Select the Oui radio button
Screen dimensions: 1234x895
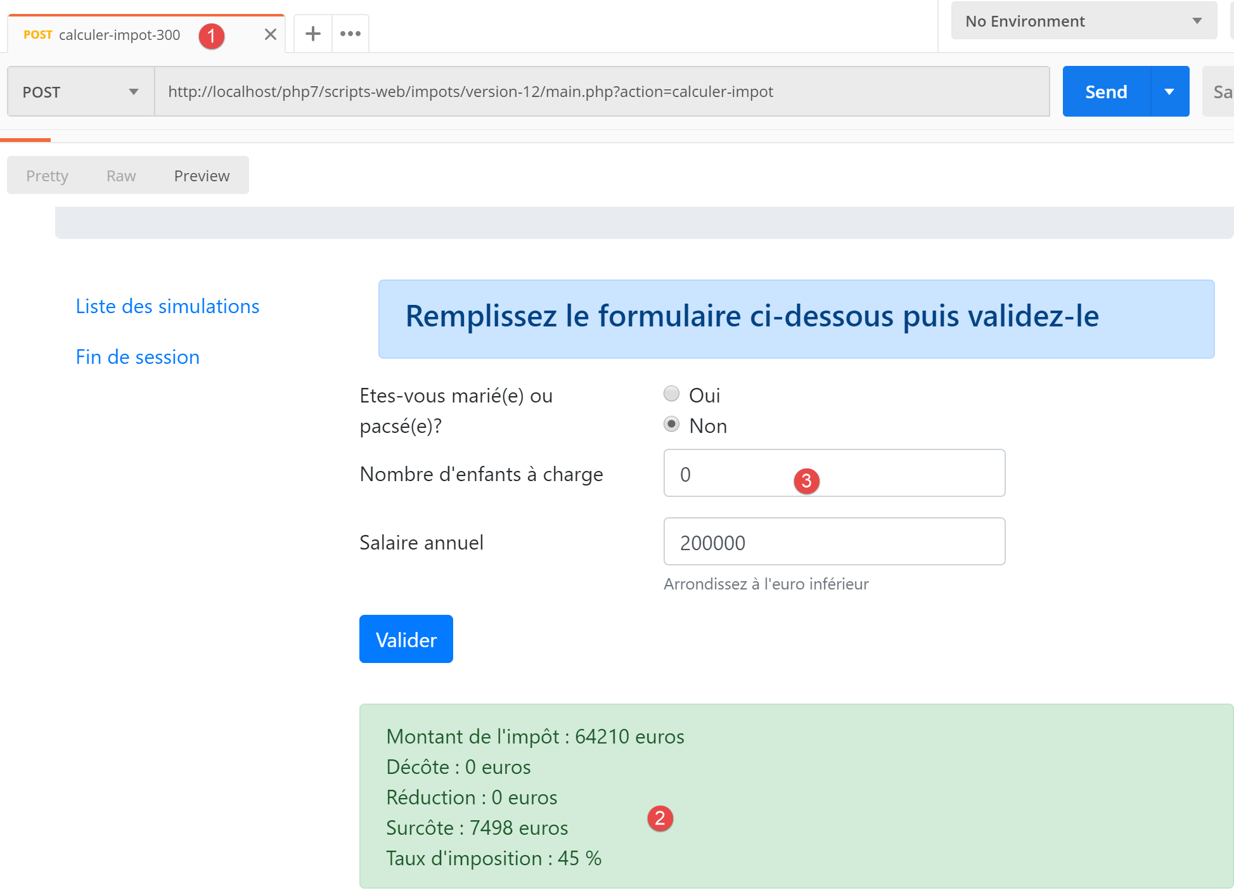pyautogui.click(x=671, y=394)
